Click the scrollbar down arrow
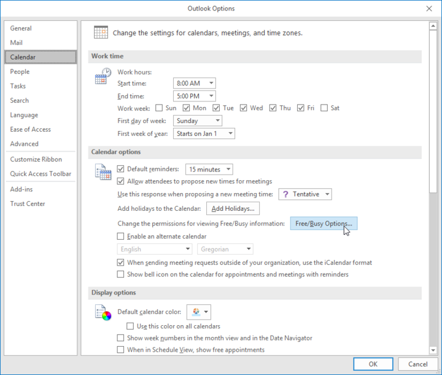 point(433,350)
